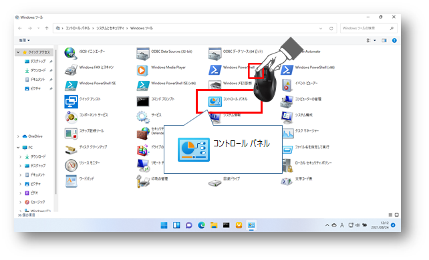Screen dimensions: 429x260
Task: Open the iSCSI イニシエーター item
Action: (85, 53)
